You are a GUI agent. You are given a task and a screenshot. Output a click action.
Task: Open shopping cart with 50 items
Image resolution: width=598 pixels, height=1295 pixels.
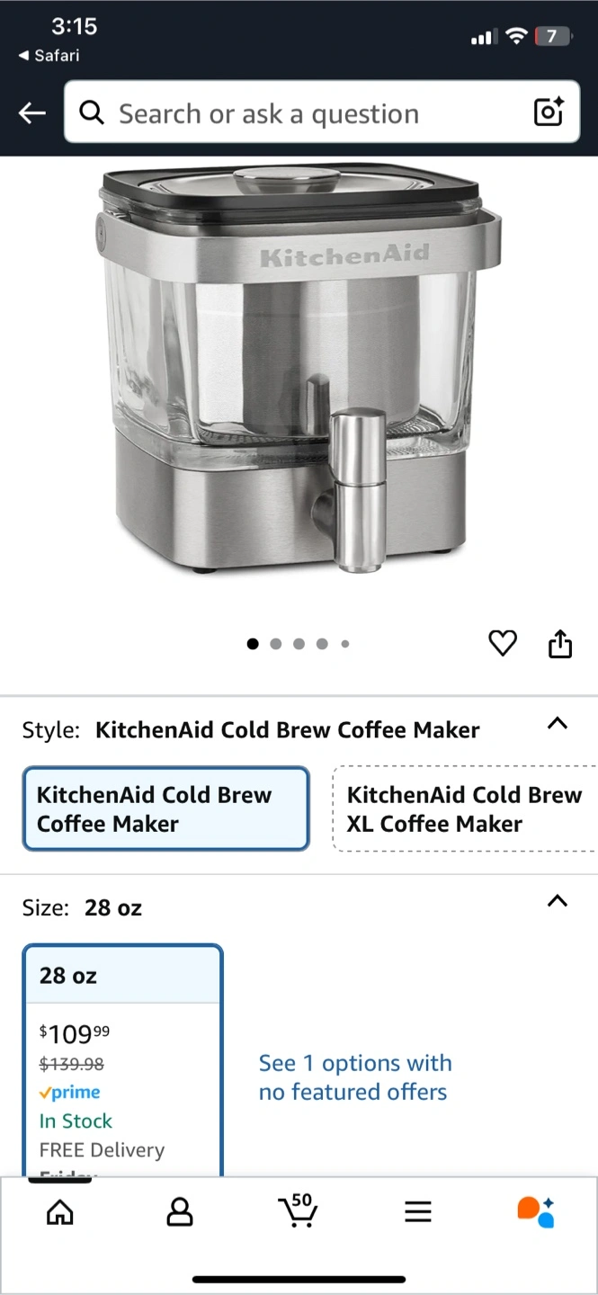[298, 1210]
